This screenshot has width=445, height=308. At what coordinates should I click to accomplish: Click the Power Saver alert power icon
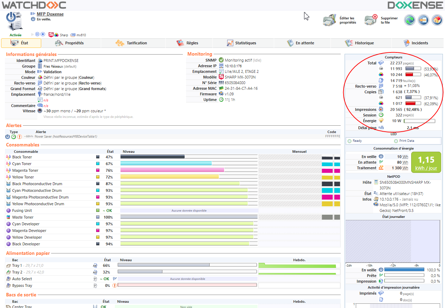click(8, 137)
